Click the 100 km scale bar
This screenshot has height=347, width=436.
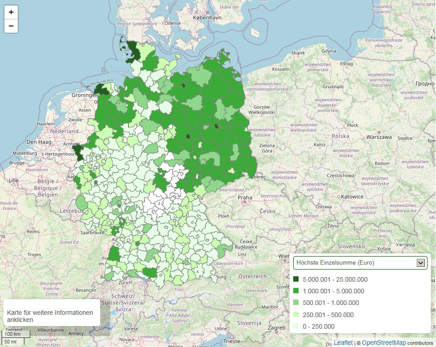pos(16,334)
